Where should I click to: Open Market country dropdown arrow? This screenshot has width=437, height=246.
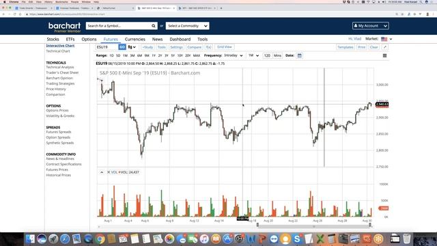391,39
